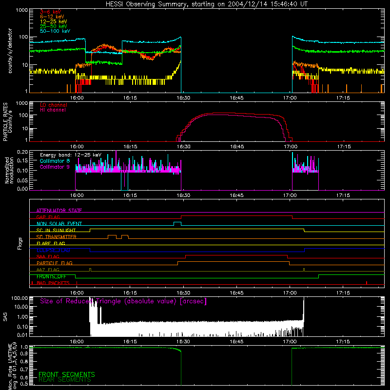The height and width of the screenshot is (390, 390).
Task: Click "17:00" tick label under particle rates plot
Action: 291,147
